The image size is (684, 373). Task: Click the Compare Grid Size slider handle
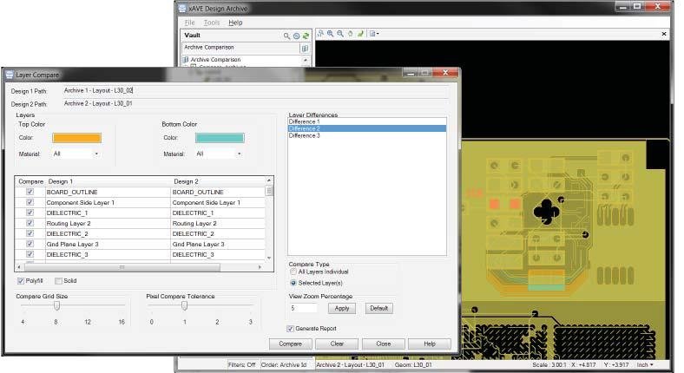point(56,306)
